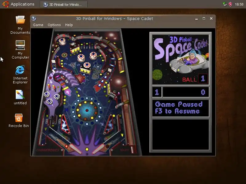Maximize the 3D Pinball window
The image size is (246, 184).
pos(204,18)
